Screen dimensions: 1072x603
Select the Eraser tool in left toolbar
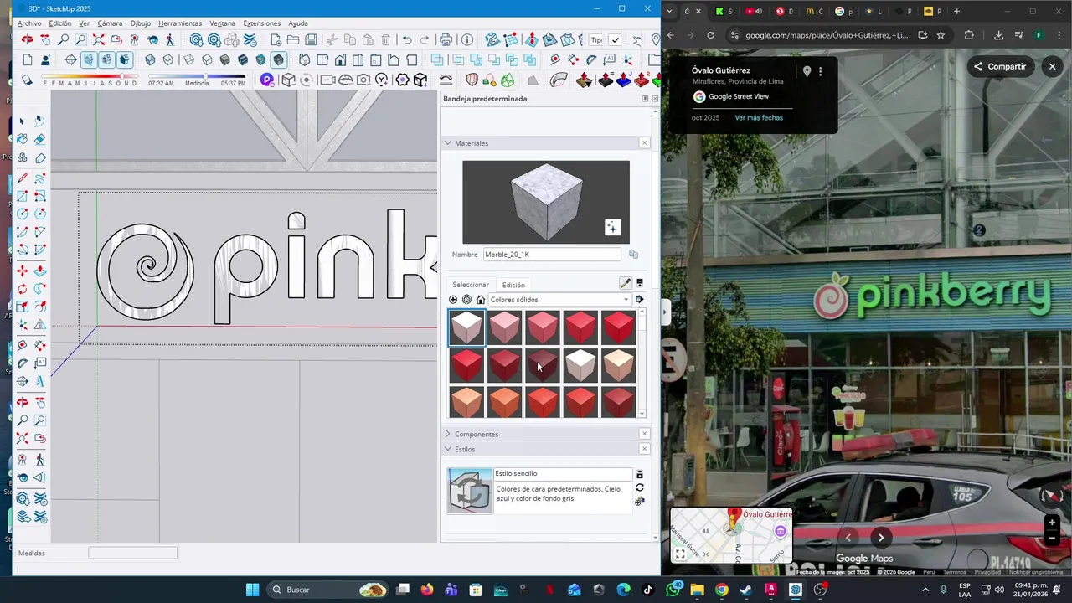point(39,139)
